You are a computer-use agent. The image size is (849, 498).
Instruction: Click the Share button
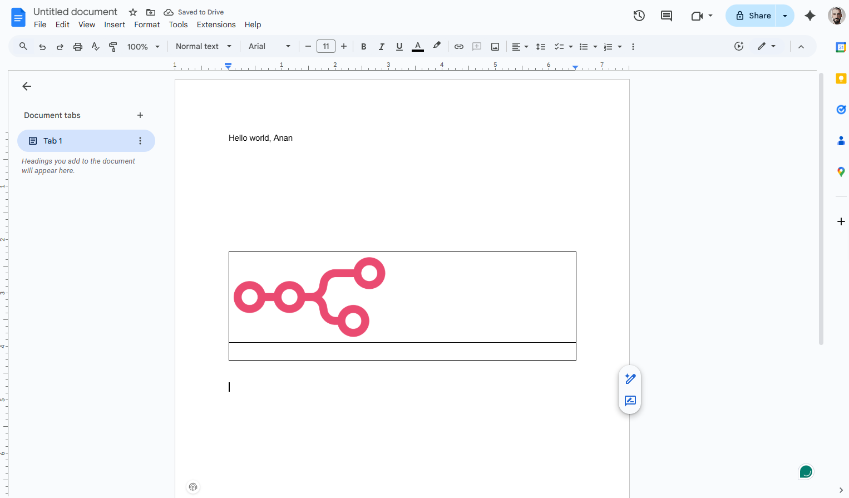[751, 16]
